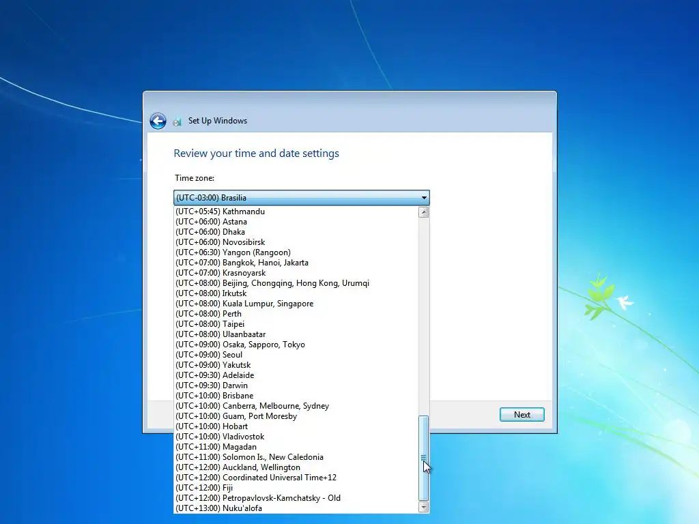
Task: Select (UTC+08:00) Perth
Action: point(296,314)
